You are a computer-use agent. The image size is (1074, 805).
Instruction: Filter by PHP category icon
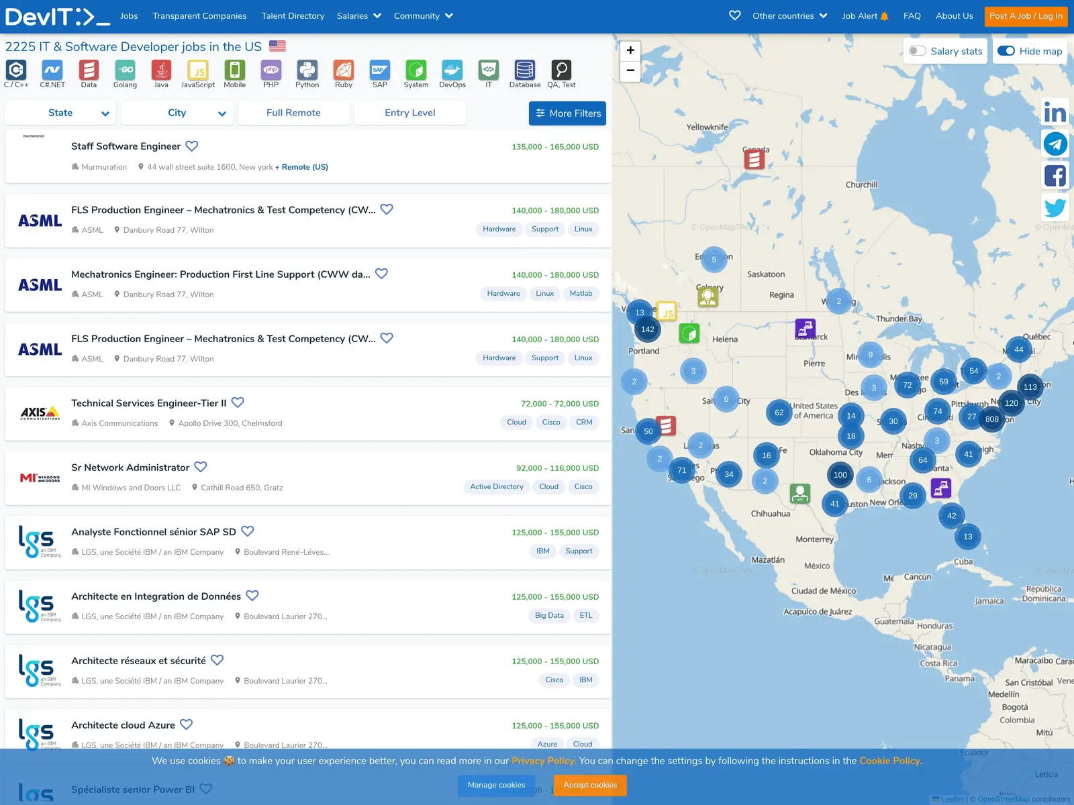(x=271, y=70)
